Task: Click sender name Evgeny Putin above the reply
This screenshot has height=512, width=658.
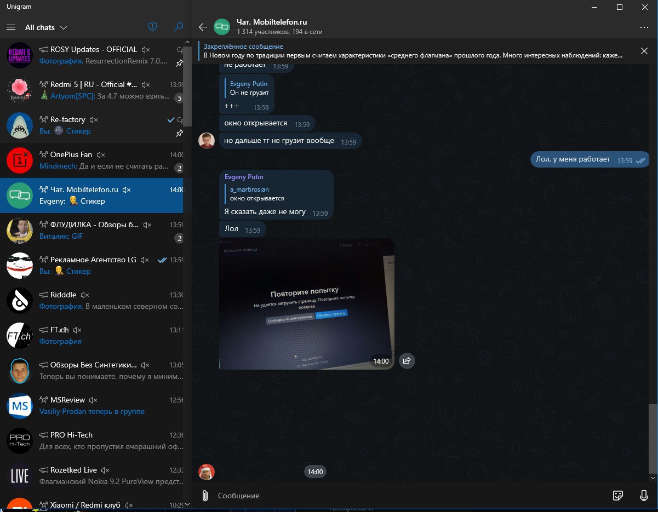Action: point(244,177)
